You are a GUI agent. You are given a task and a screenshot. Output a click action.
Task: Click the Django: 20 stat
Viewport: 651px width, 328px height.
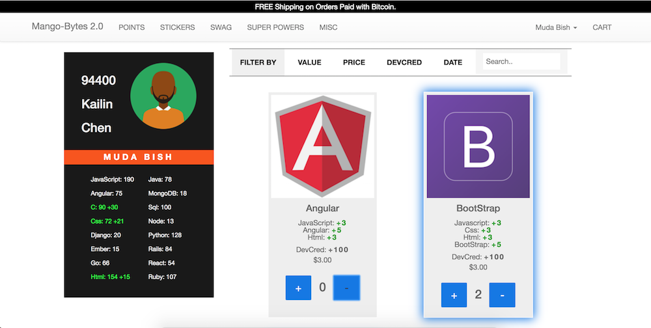tap(105, 235)
